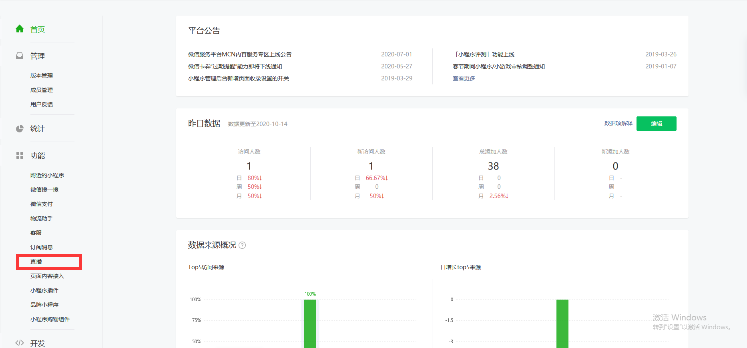Click the green home icon
The height and width of the screenshot is (348, 747).
[x=20, y=29]
